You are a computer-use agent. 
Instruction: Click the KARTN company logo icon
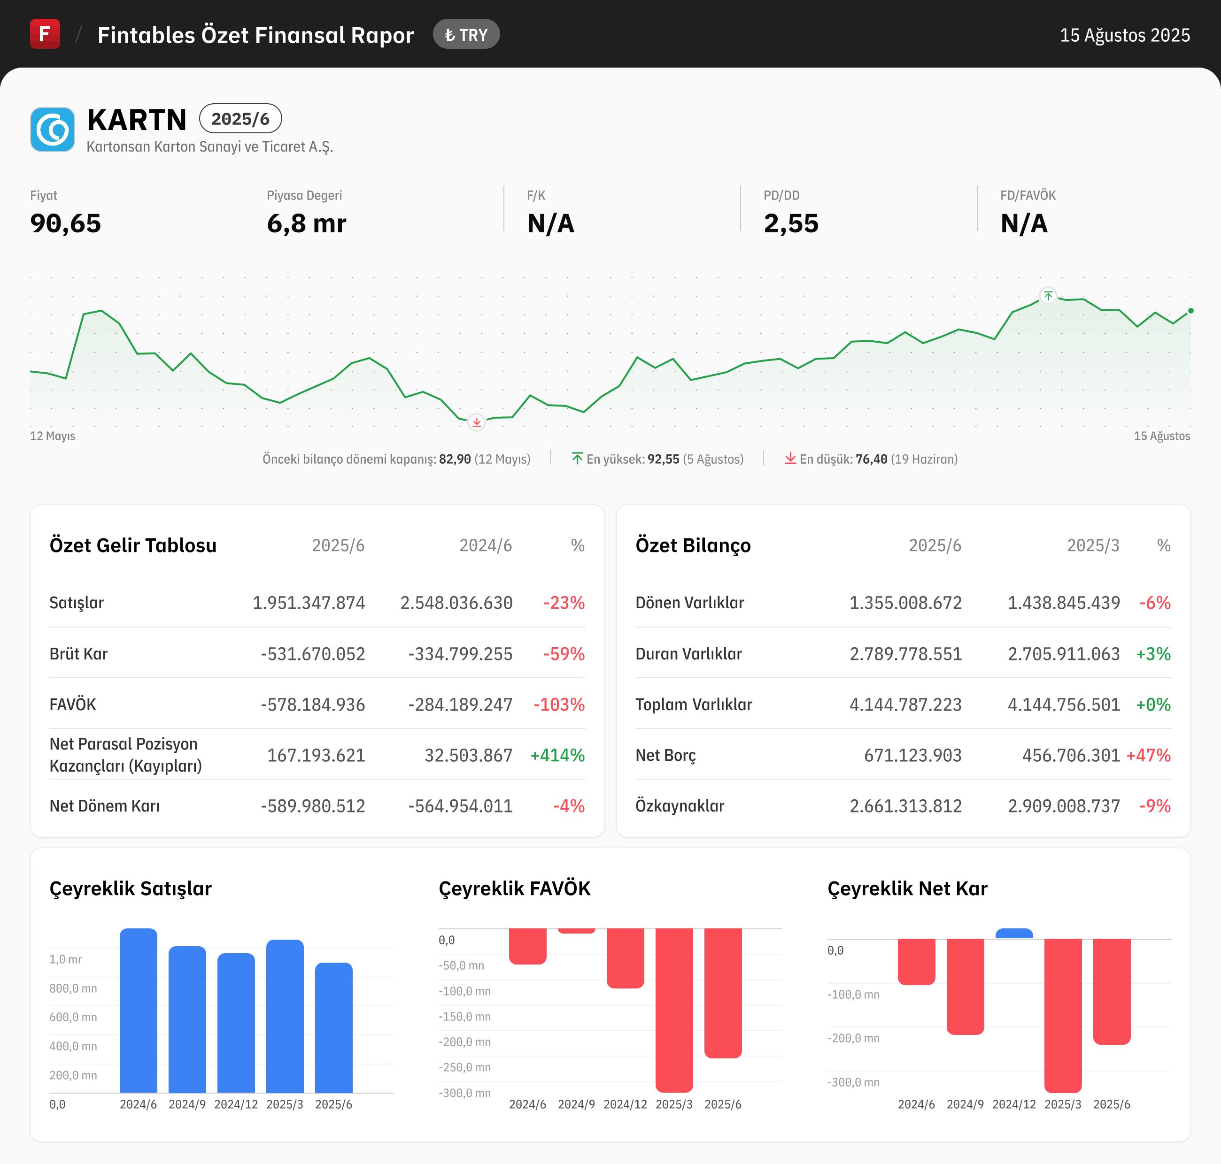[52, 129]
